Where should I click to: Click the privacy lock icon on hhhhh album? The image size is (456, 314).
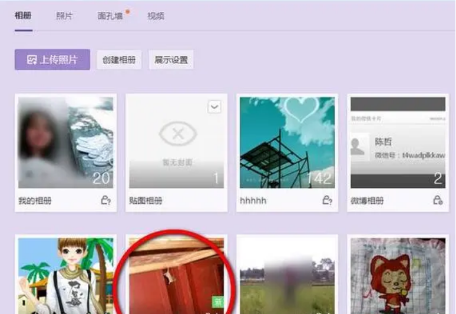[x=327, y=201]
